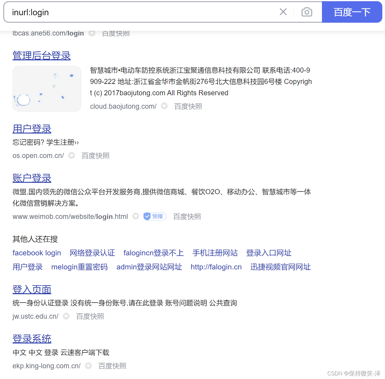Open the 登入页面 result title
Image resolution: width=385 pixels, height=379 pixels.
pos(32,289)
